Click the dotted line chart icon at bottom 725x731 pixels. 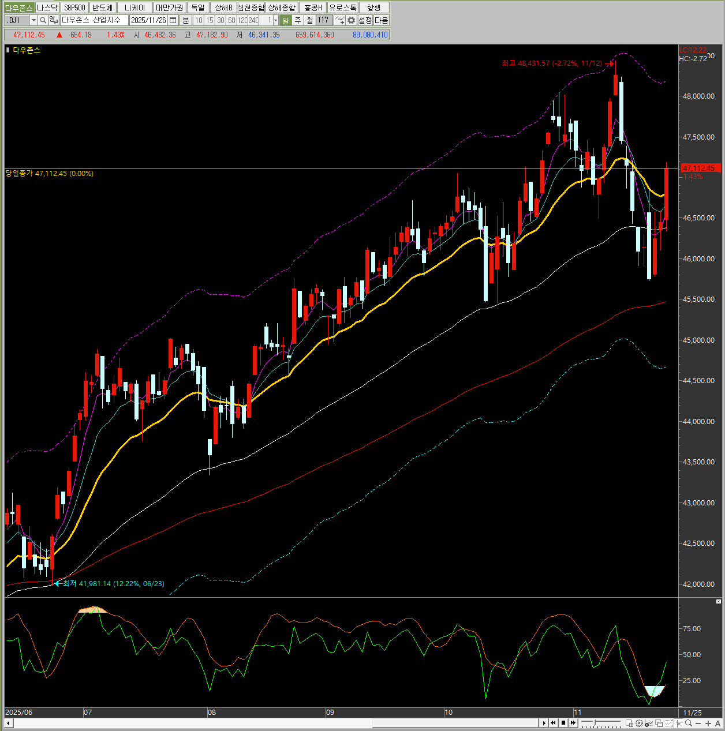668,723
